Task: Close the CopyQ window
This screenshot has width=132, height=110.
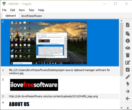Action: [x=126, y=4]
